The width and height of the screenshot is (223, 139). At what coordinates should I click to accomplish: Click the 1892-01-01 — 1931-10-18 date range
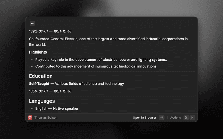[x=50, y=31]
